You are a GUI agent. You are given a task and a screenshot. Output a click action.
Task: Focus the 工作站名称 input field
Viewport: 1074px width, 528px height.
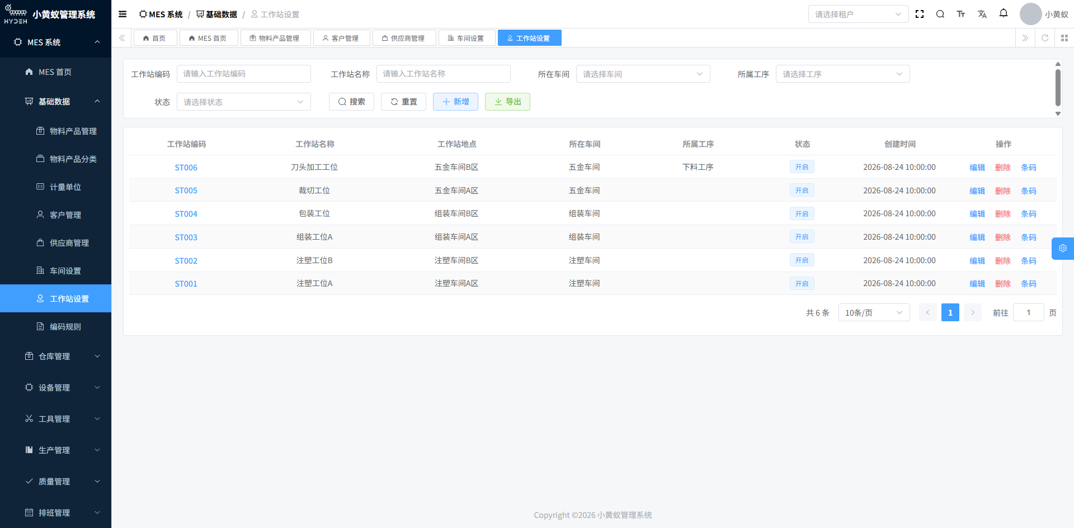point(443,74)
